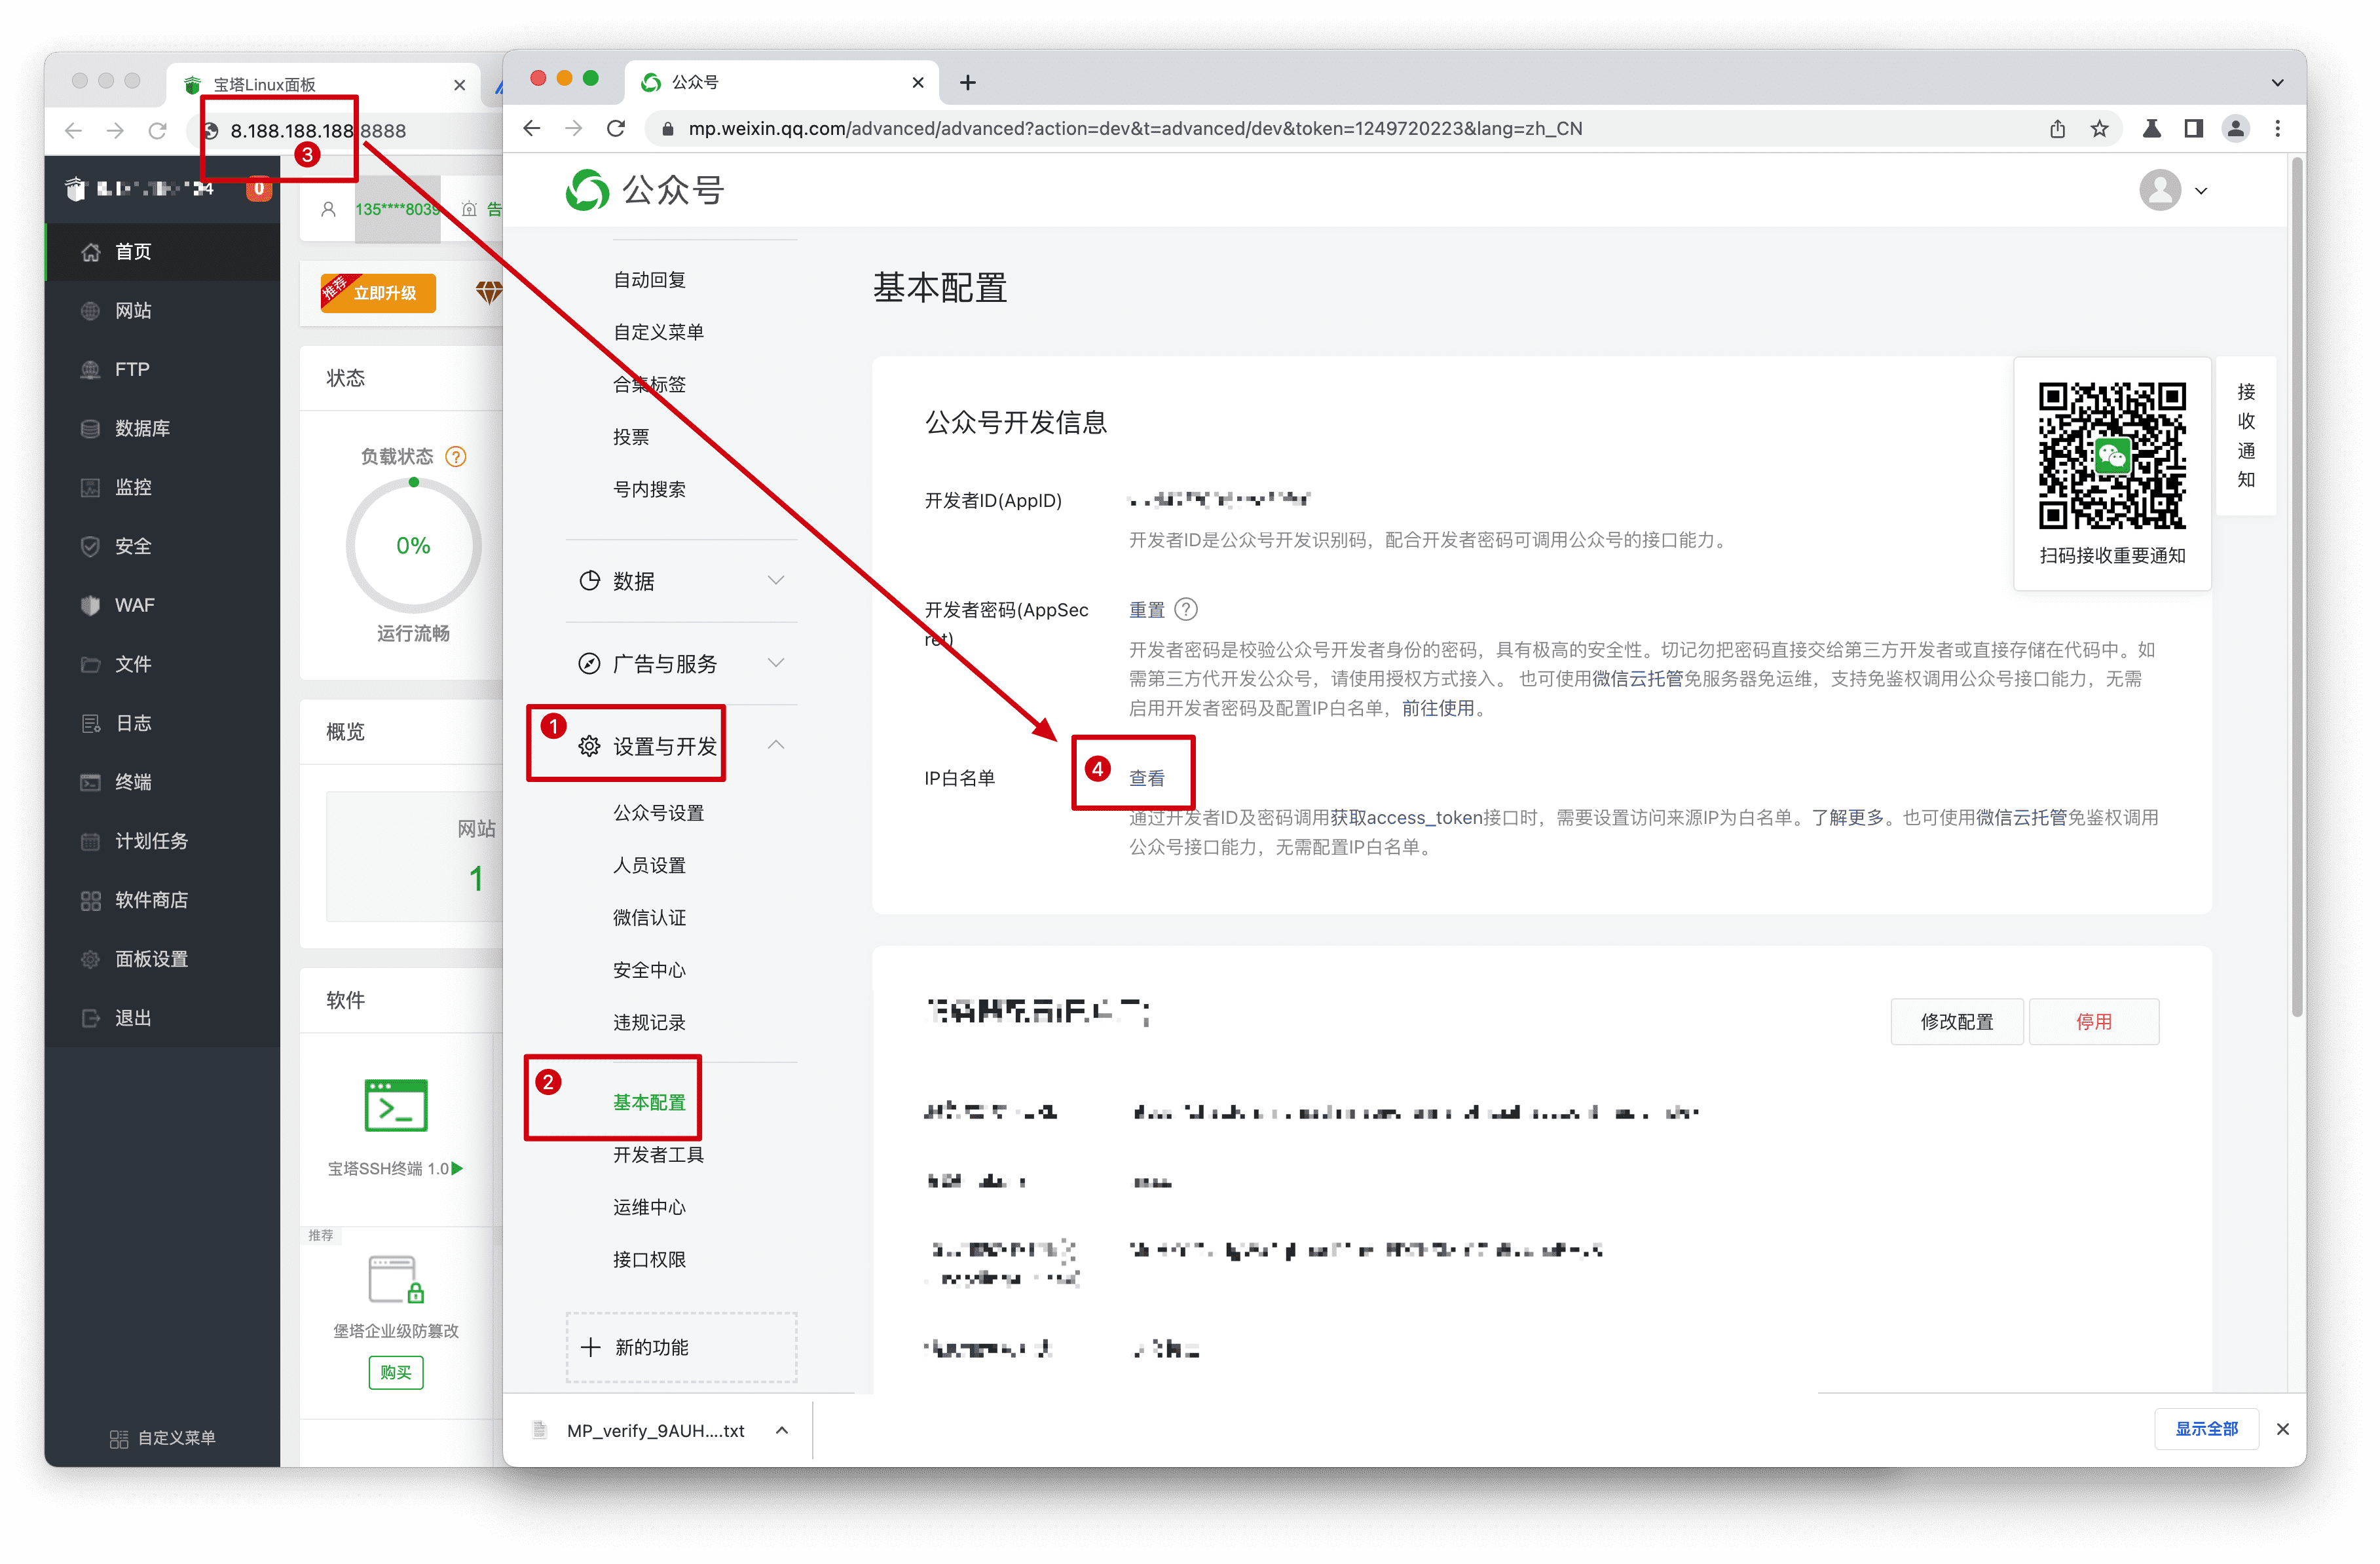The width and height of the screenshot is (2380, 1564).
Task: Click the 修改配置 button
Action: click(x=1956, y=1021)
